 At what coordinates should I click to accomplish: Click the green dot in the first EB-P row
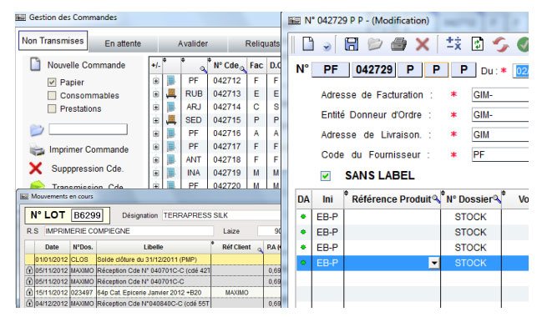tap(303, 217)
